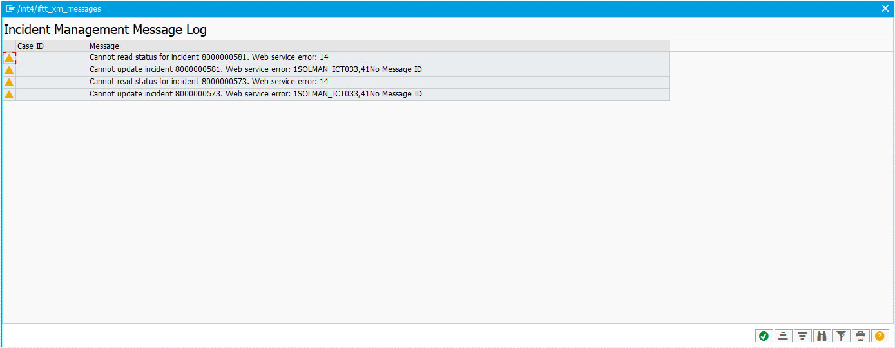895x348 pixels.
Task: Click the warning icon for update incident 8000000573
Action: (9, 95)
